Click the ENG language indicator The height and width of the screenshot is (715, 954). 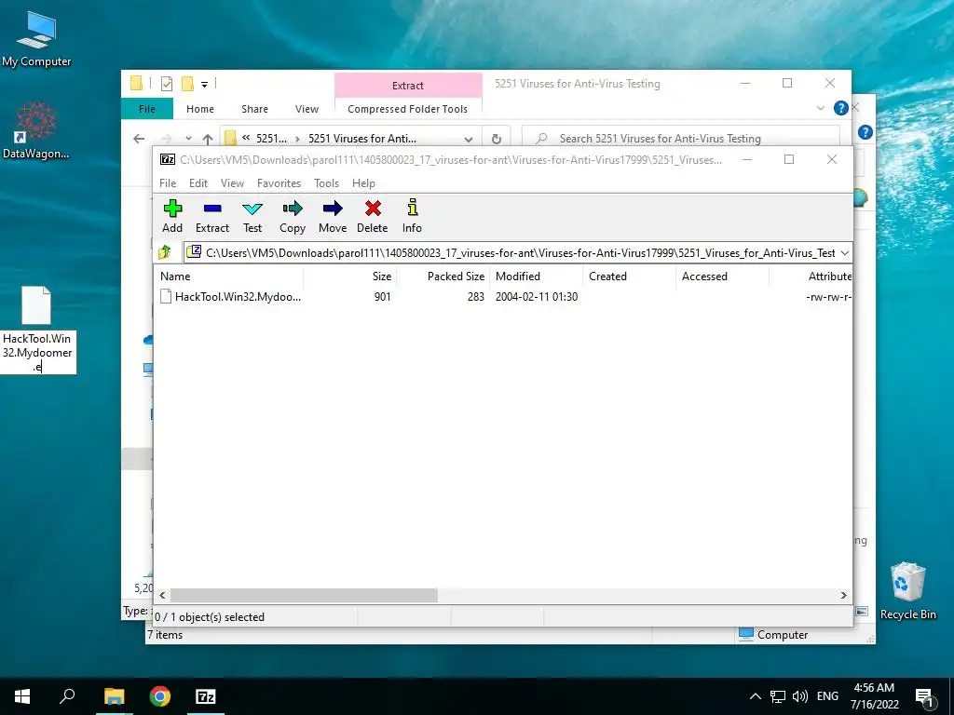tap(827, 696)
